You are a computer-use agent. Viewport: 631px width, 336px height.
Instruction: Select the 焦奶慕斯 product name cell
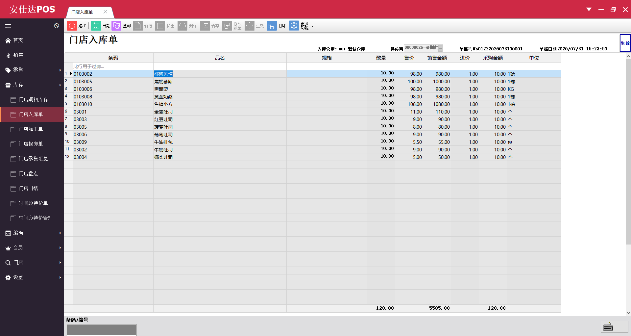(x=220, y=82)
